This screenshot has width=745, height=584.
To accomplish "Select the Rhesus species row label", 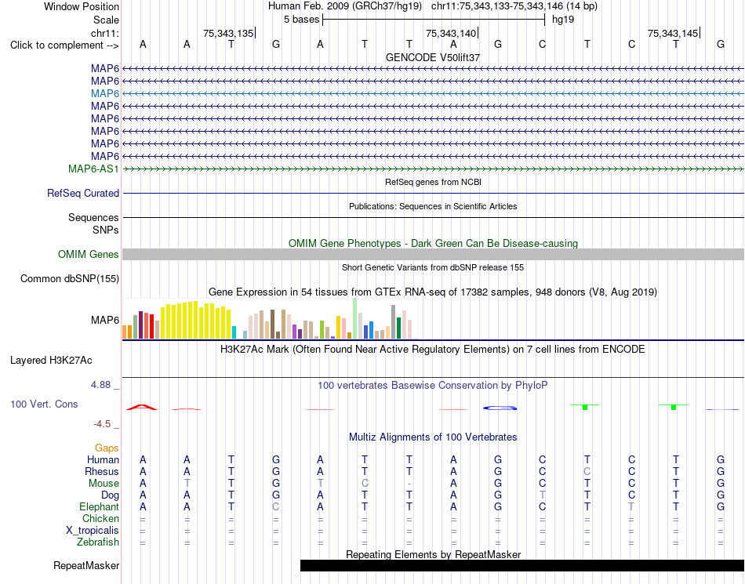I will point(102,471).
